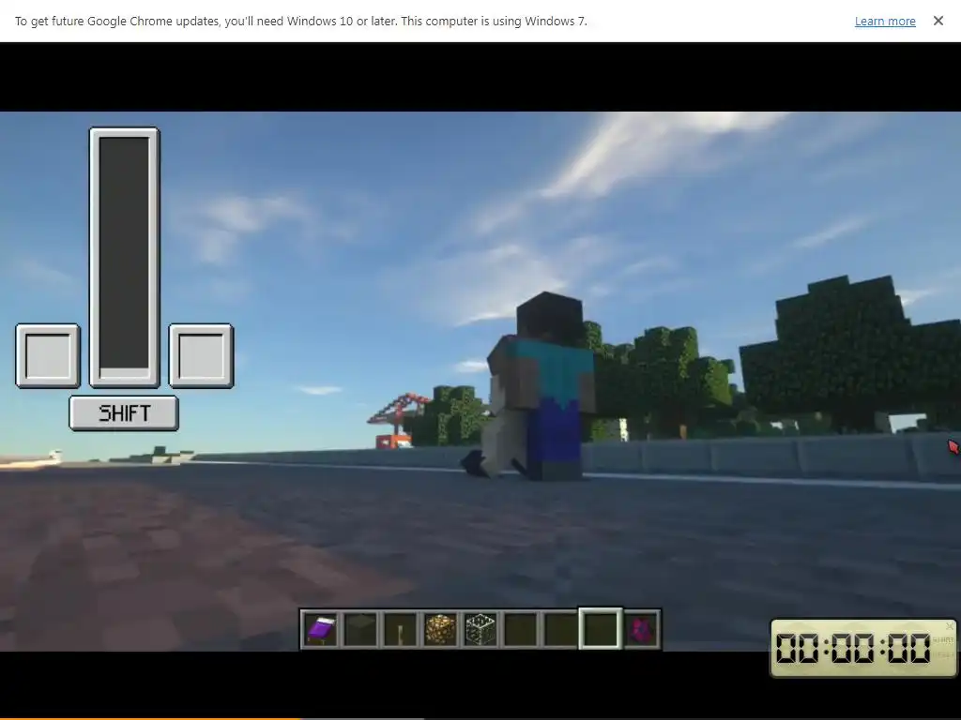Select the glass block hotbar slot

tap(480, 629)
